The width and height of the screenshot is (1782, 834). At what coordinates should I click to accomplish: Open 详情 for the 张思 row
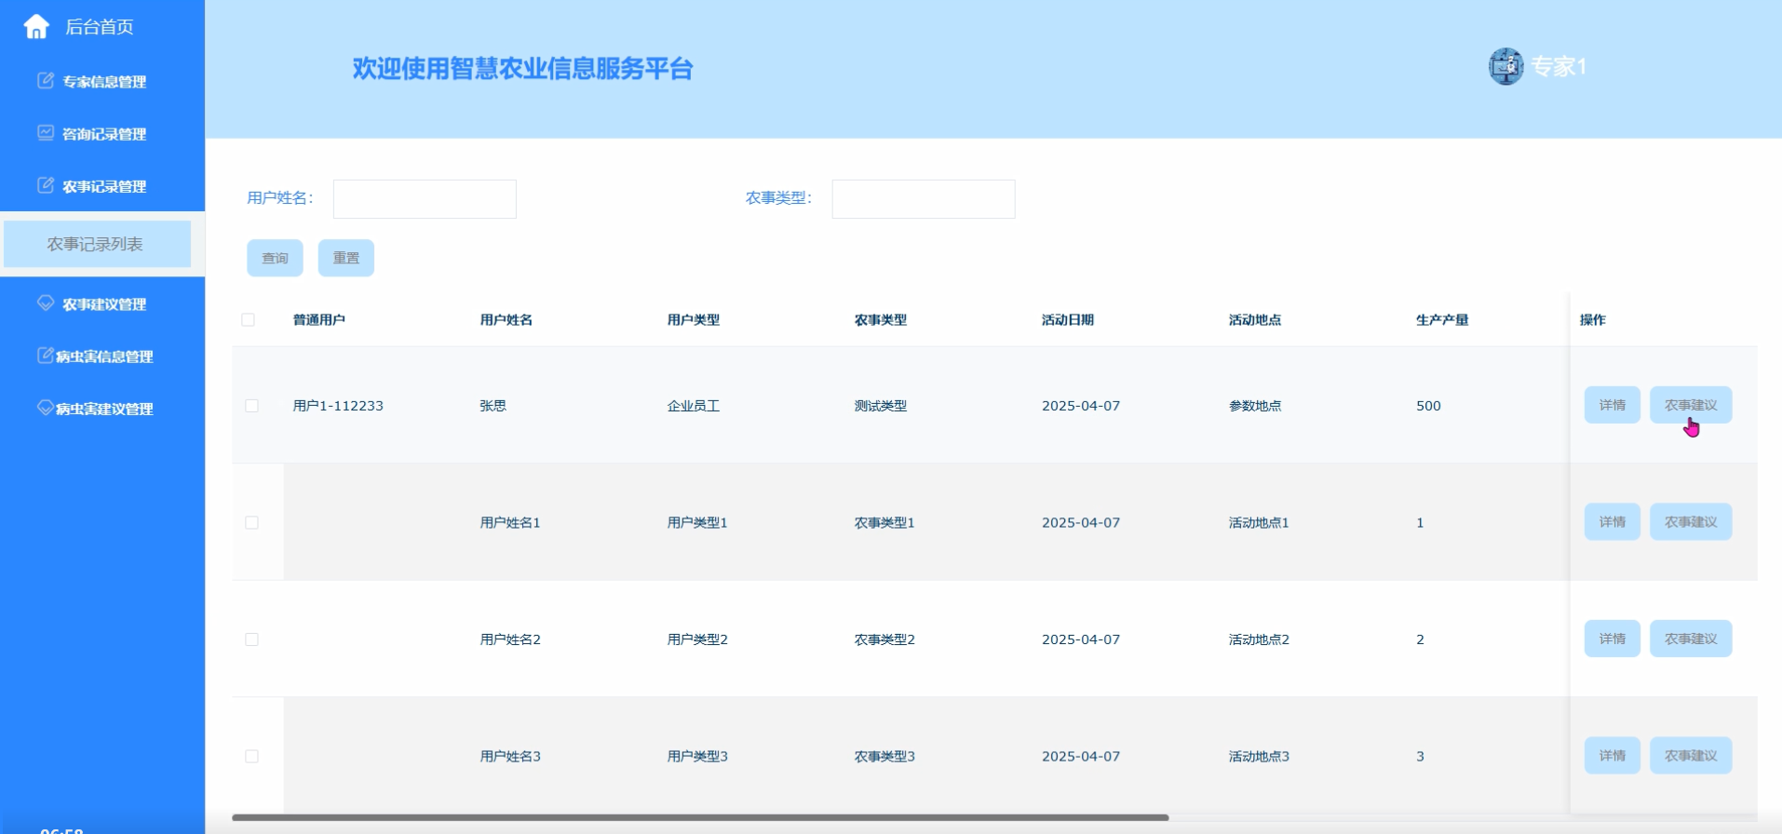[1613, 405]
